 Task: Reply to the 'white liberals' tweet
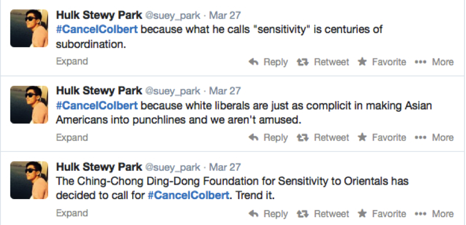pyautogui.click(x=268, y=138)
